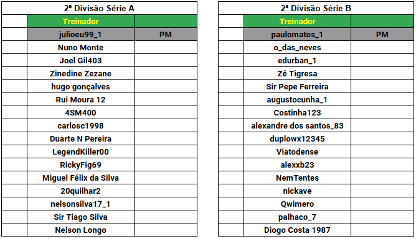
Task: Select the Zinedine Zezane cell
Action: click(x=81, y=73)
